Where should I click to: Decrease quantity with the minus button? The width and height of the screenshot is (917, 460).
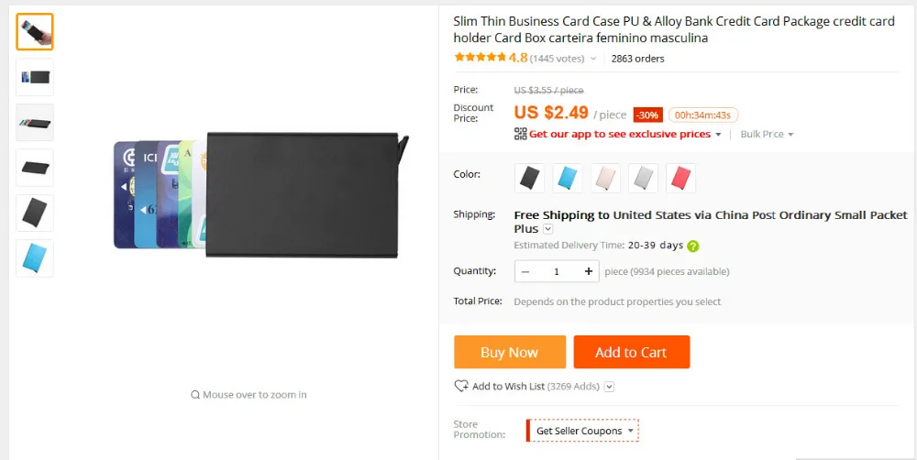[x=525, y=271]
